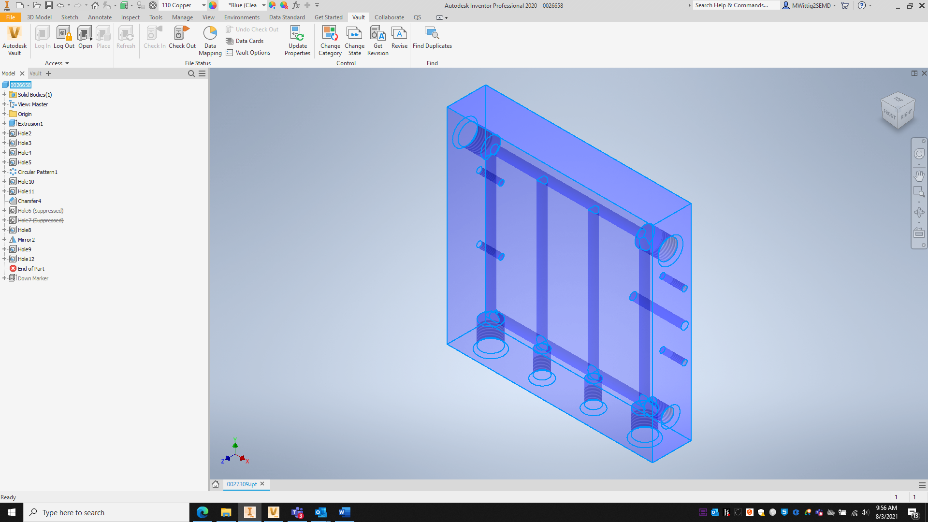The height and width of the screenshot is (522, 928).
Task: Click Vault Options button
Action: click(248, 53)
